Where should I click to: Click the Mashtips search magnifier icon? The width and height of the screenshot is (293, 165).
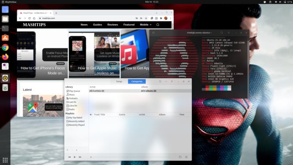tap(158, 25)
